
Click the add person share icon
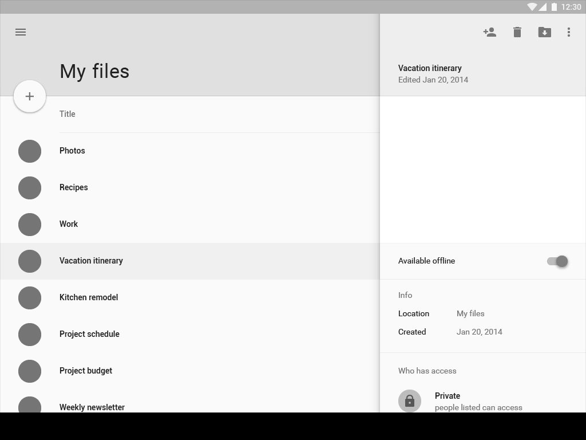pyautogui.click(x=489, y=32)
